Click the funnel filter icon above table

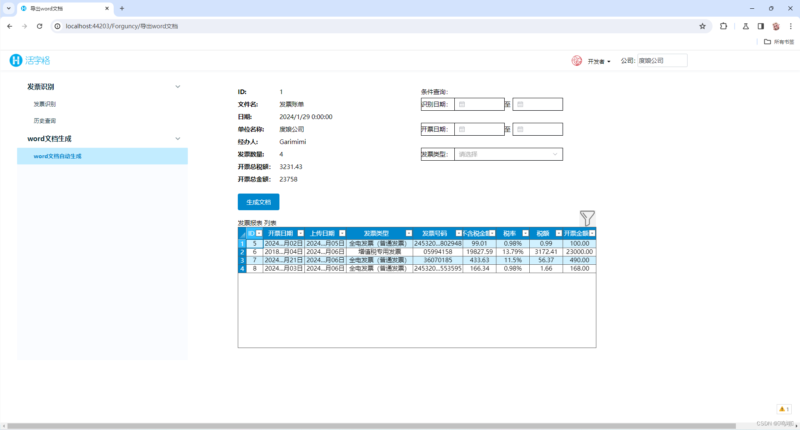[587, 218]
